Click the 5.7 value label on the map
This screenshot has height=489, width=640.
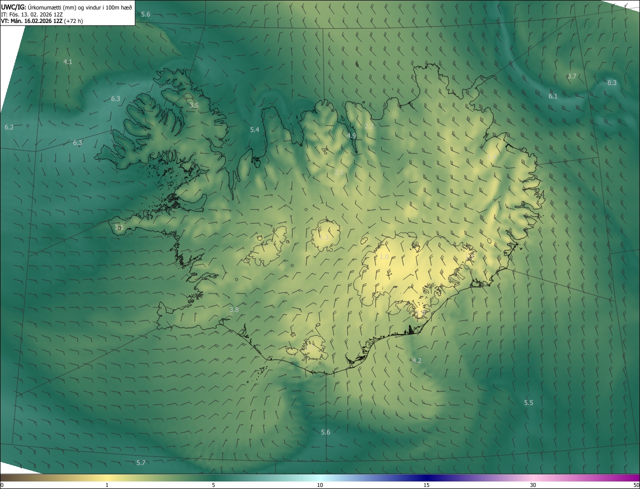tap(141, 463)
